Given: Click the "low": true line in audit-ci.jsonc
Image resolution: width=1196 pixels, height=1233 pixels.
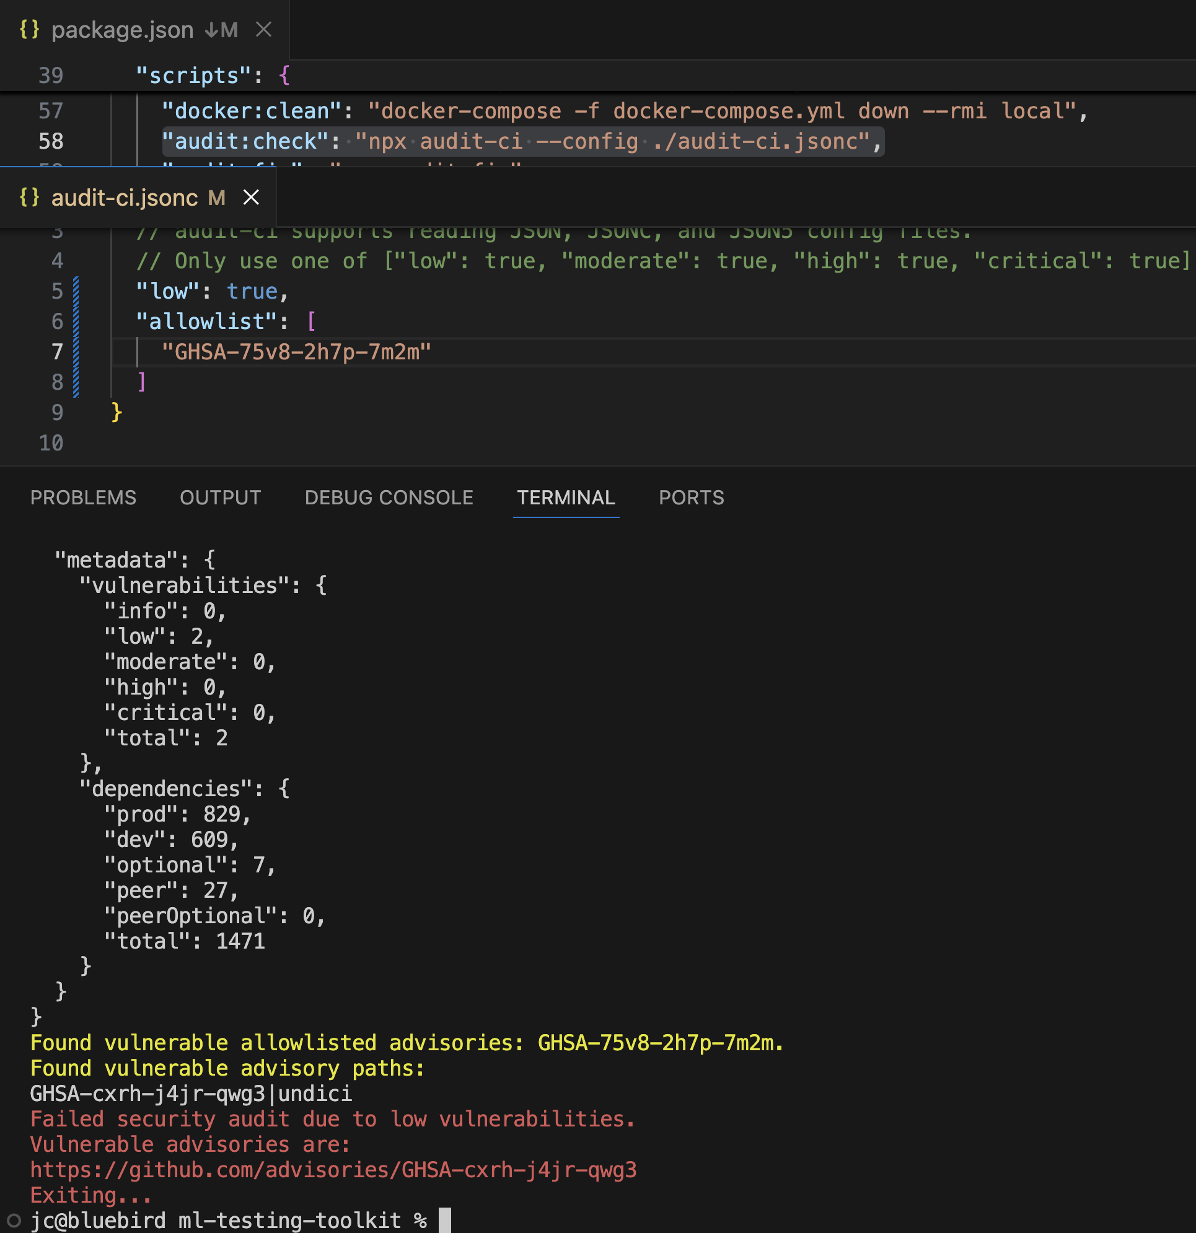Looking at the screenshot, I should point(212,291).
